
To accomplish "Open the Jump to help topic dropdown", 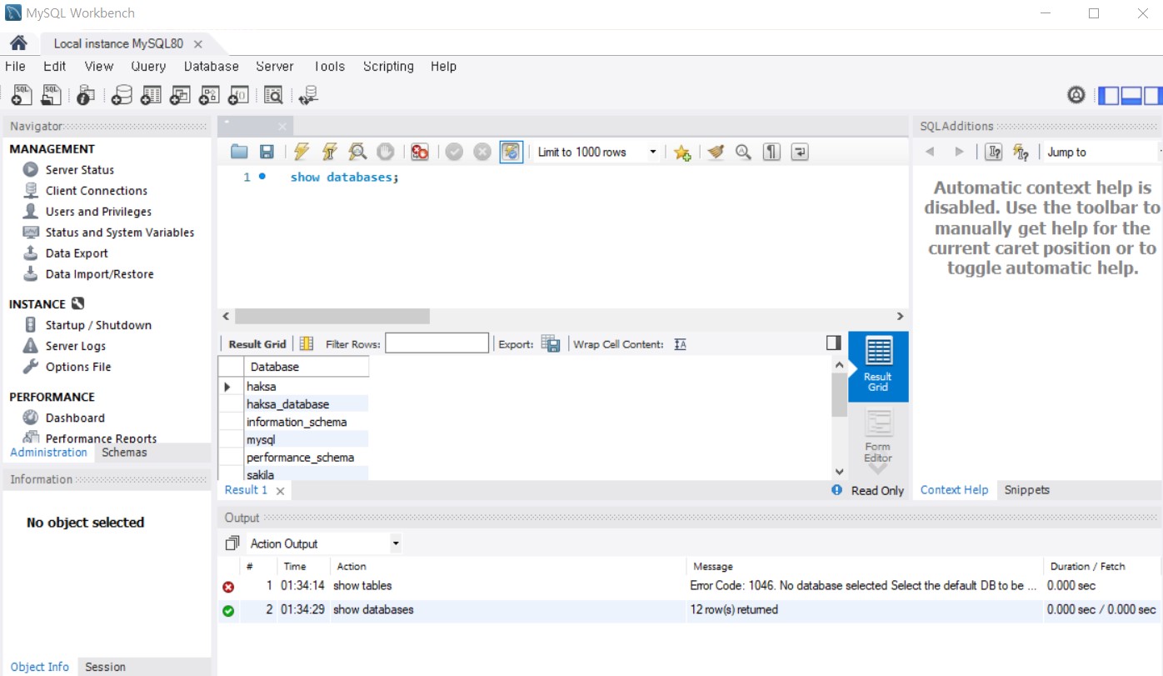I will coord(1103,152).
